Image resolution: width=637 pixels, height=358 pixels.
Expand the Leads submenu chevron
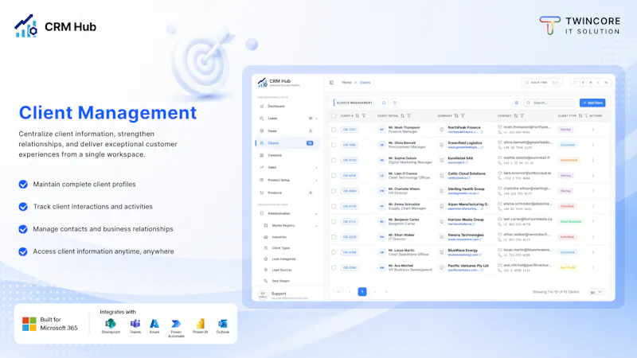(316, 119)
